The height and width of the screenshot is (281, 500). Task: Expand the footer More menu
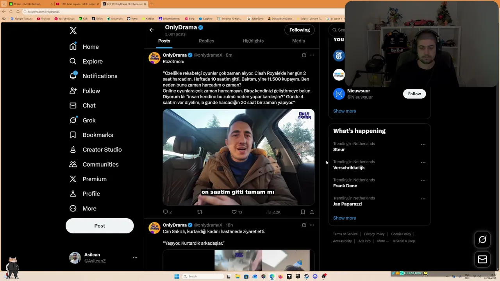tap(383, 241)
